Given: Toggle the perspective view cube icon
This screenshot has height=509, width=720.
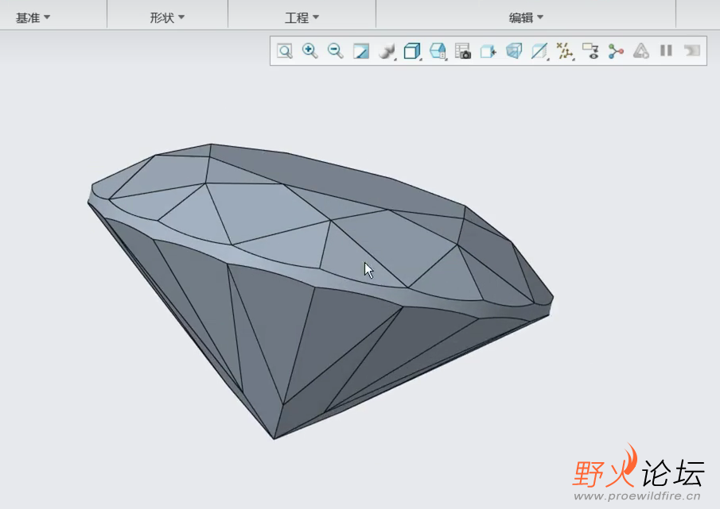Looking at the screenshot, I should [514, 51].
